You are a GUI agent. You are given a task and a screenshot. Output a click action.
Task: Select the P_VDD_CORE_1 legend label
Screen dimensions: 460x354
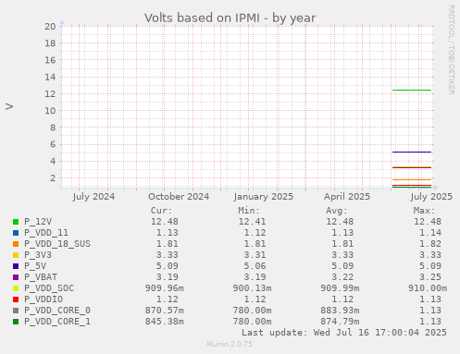pyautogui.click(x=57, y=322)
